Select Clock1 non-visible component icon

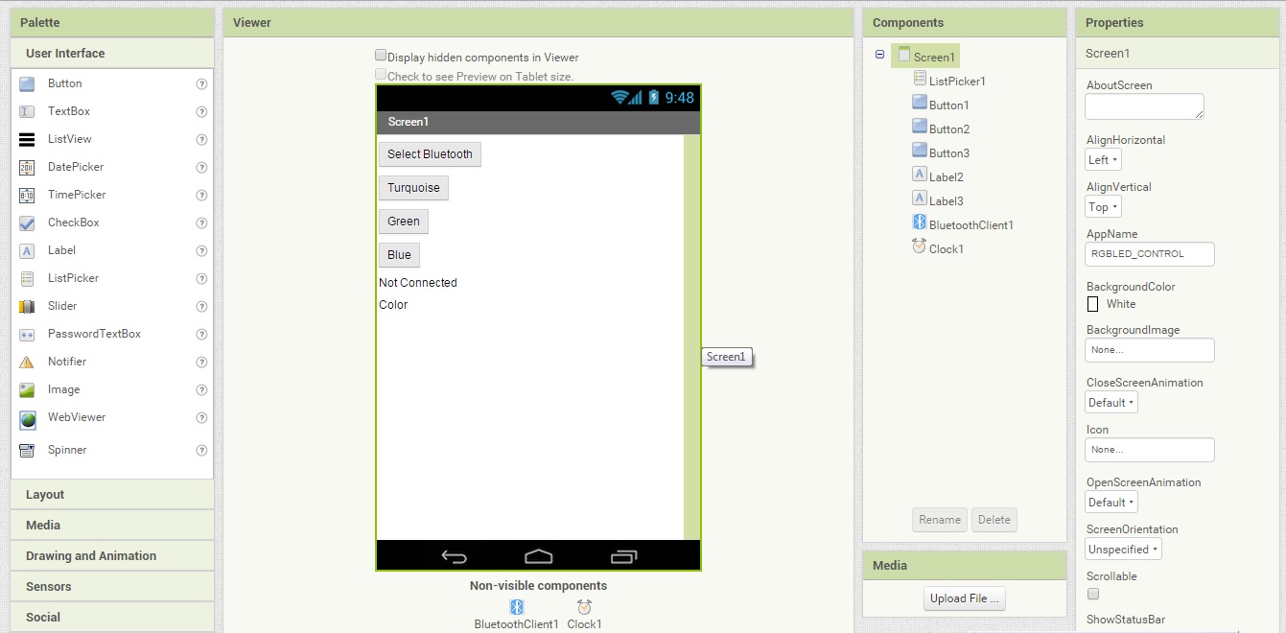click(x=584, y=607)
